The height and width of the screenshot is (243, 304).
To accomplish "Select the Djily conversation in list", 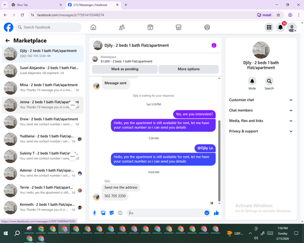I will pos(43,54).
